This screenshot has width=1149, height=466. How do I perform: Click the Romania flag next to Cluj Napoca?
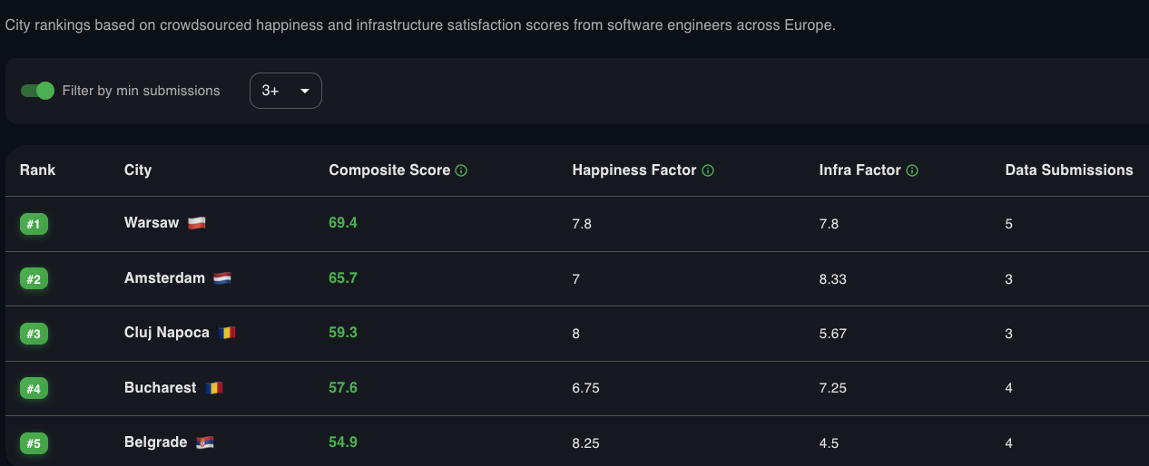pos(227,333)
